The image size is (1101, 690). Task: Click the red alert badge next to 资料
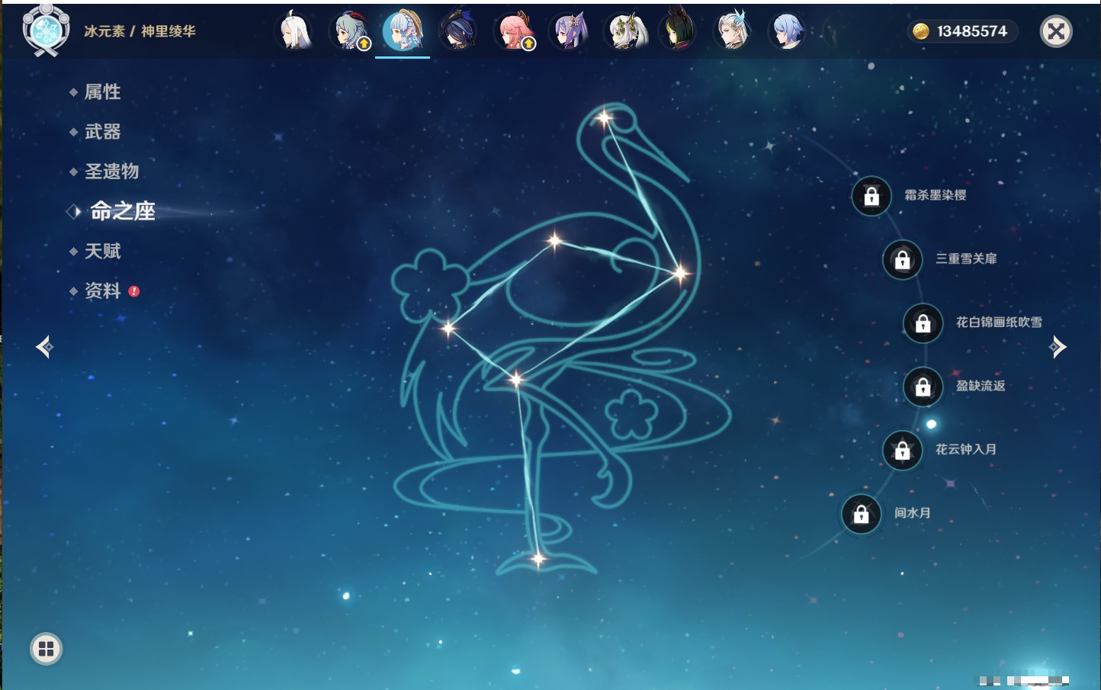pyautogui.click(x=134, y=291)
